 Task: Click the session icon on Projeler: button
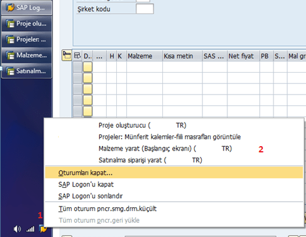tap(10, 39)
